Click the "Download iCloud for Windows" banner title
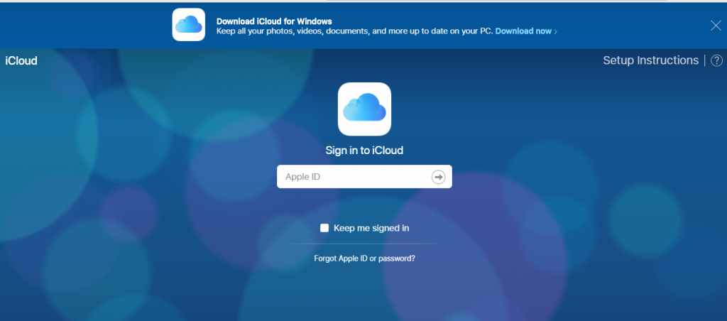Screen dimensions: 727x321 [274, 21]
